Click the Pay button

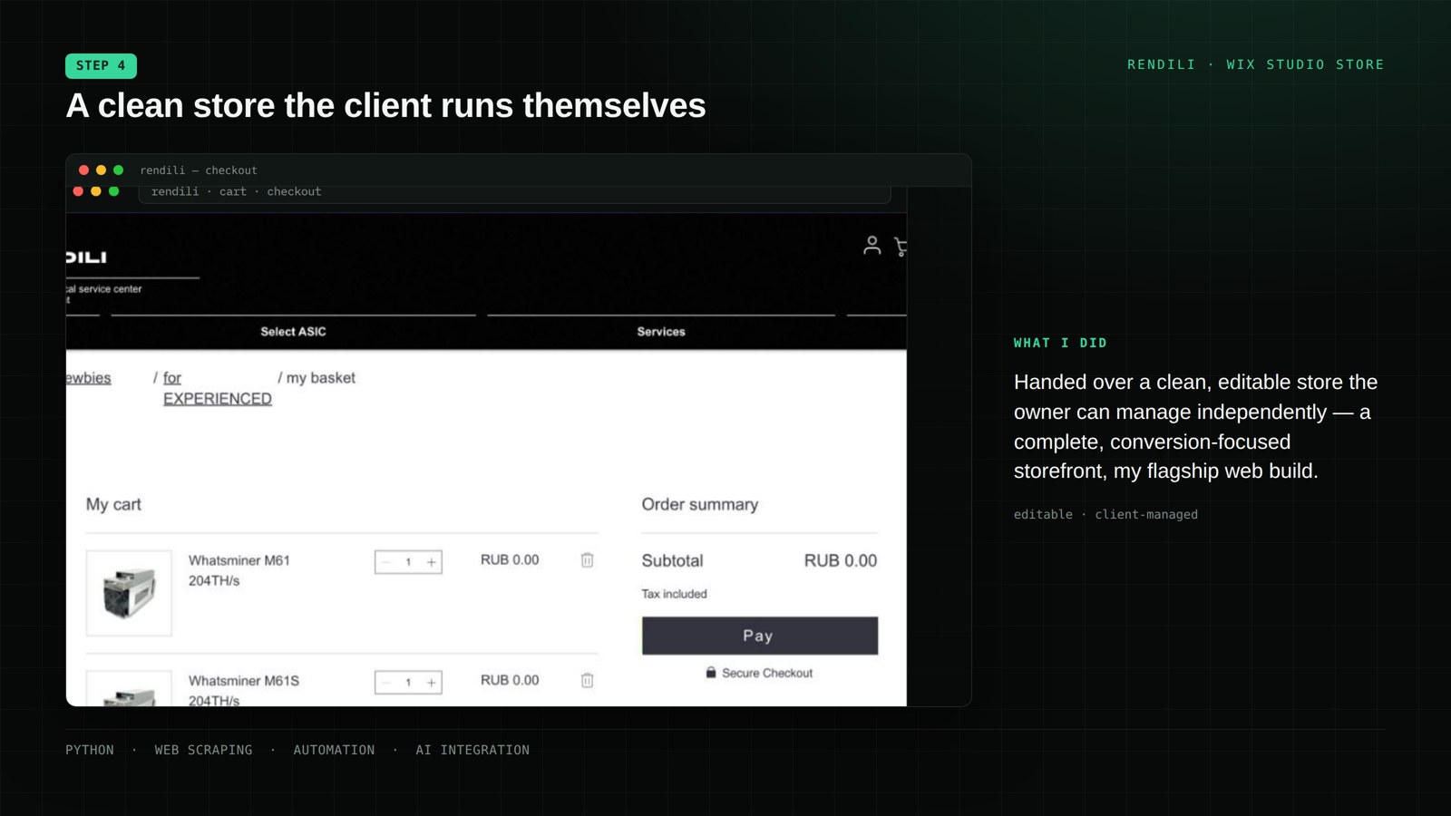(x=760, y=636)
